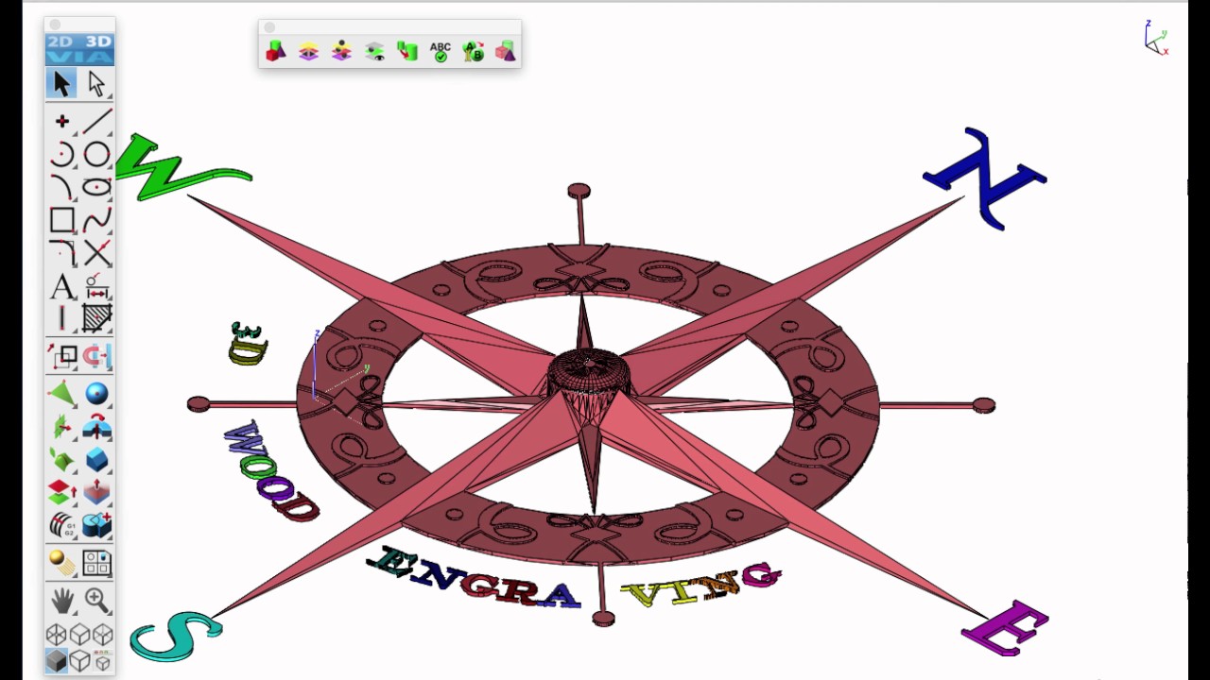Choose the vertical centerline tool
This screenshot has height=680, width=1210.
tap(62, 318)
